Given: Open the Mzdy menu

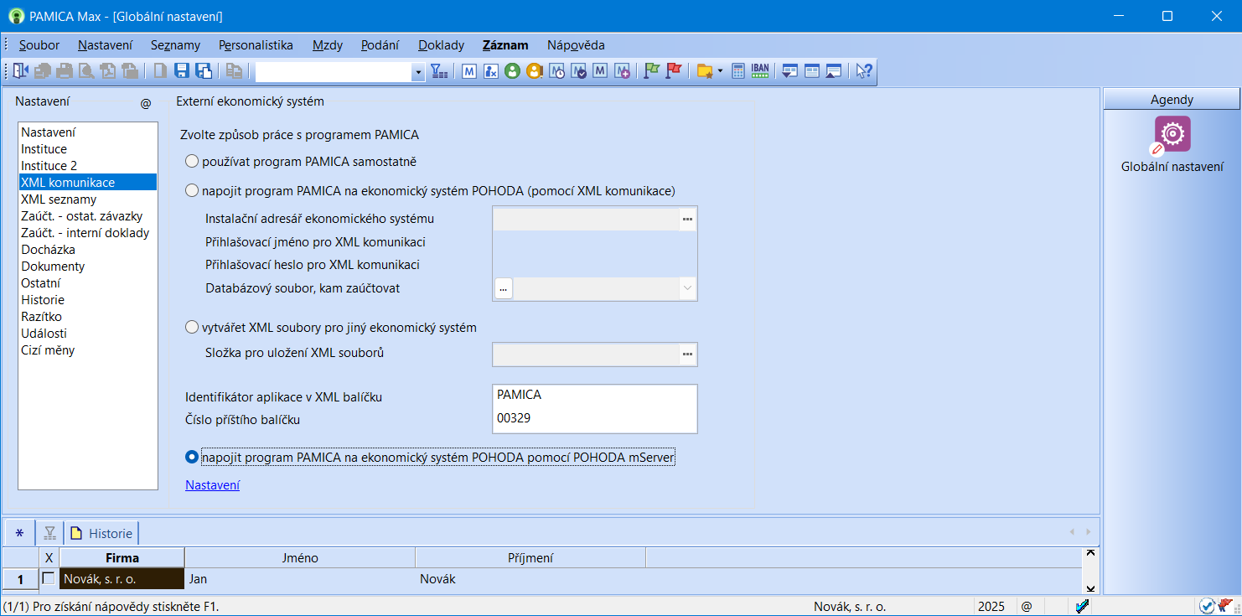Looking at the screenshot, I should pyautogui.click(x=327, y=45).
